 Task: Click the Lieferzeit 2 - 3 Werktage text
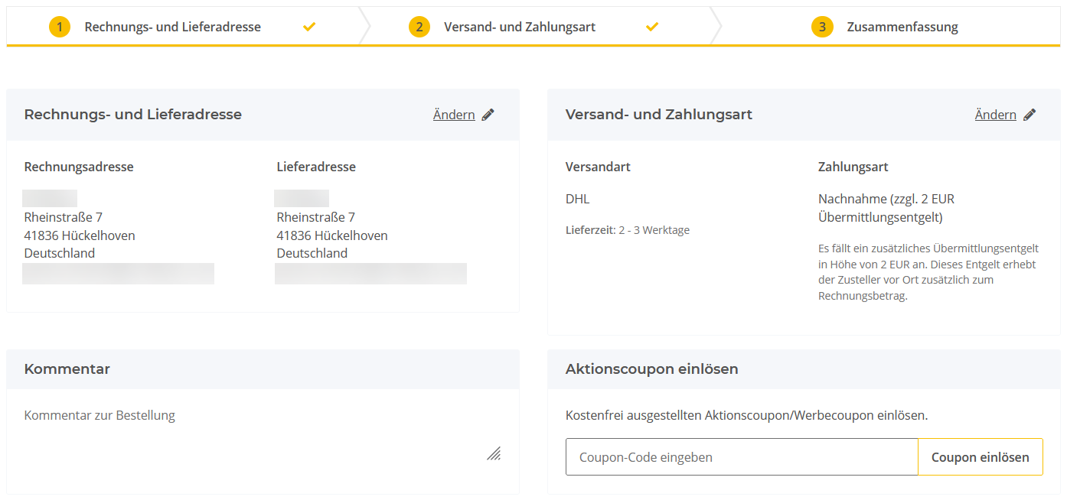[x=627, y=230]
